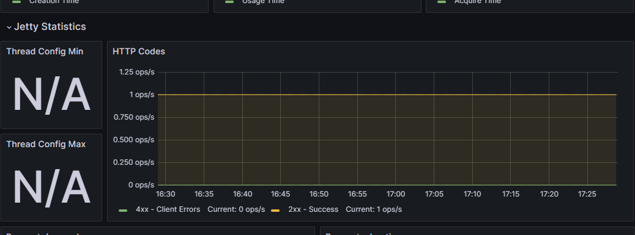
Task: Click the 16:35 time axis label
Action: (x=204, y=194)
